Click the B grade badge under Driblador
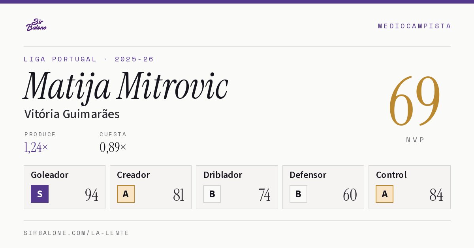This screenshot has width=474, height=248. pos(212,194)
